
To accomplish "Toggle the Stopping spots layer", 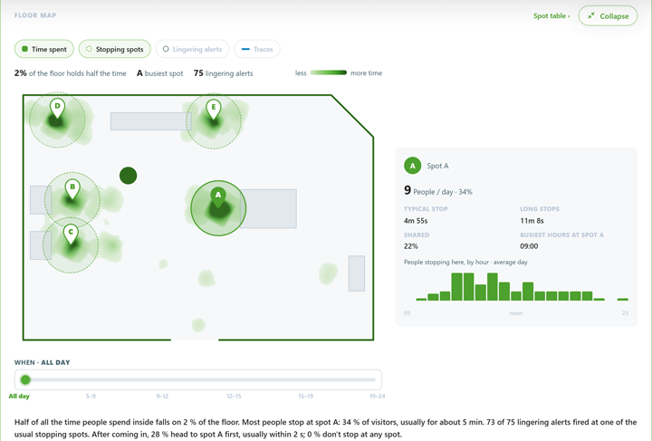I will pyautogui.click(x=114, y=49).
